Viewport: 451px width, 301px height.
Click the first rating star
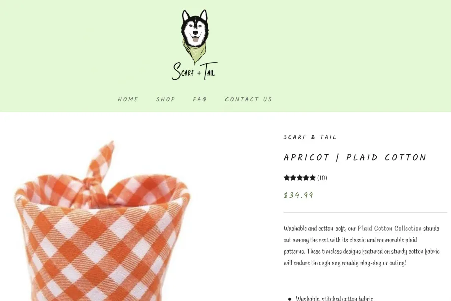pos(287,178)
